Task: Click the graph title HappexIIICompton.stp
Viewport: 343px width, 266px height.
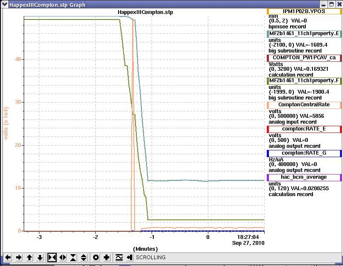Action: tap(145, 12)
